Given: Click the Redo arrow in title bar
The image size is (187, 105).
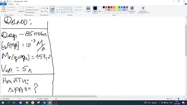Looking at the screenshot, I should click(x=10, y=1).
